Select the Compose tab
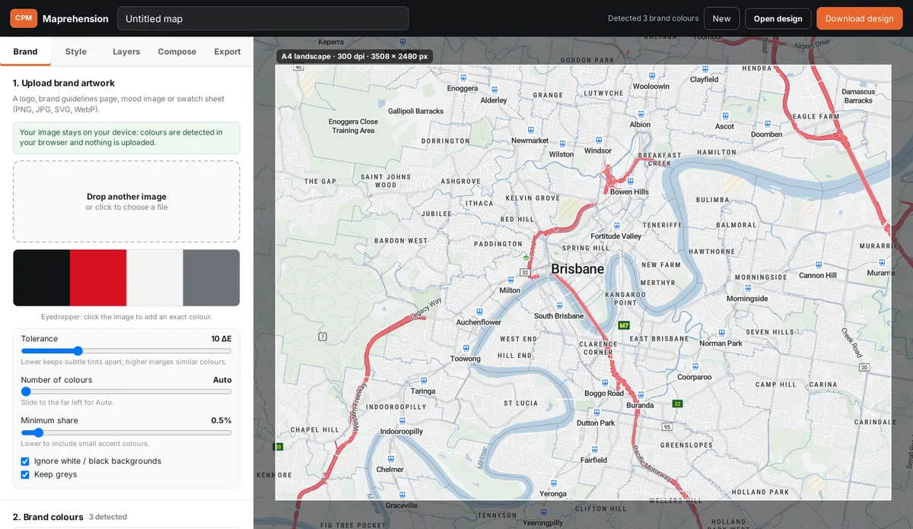913x529 pixels. point(177,52)
